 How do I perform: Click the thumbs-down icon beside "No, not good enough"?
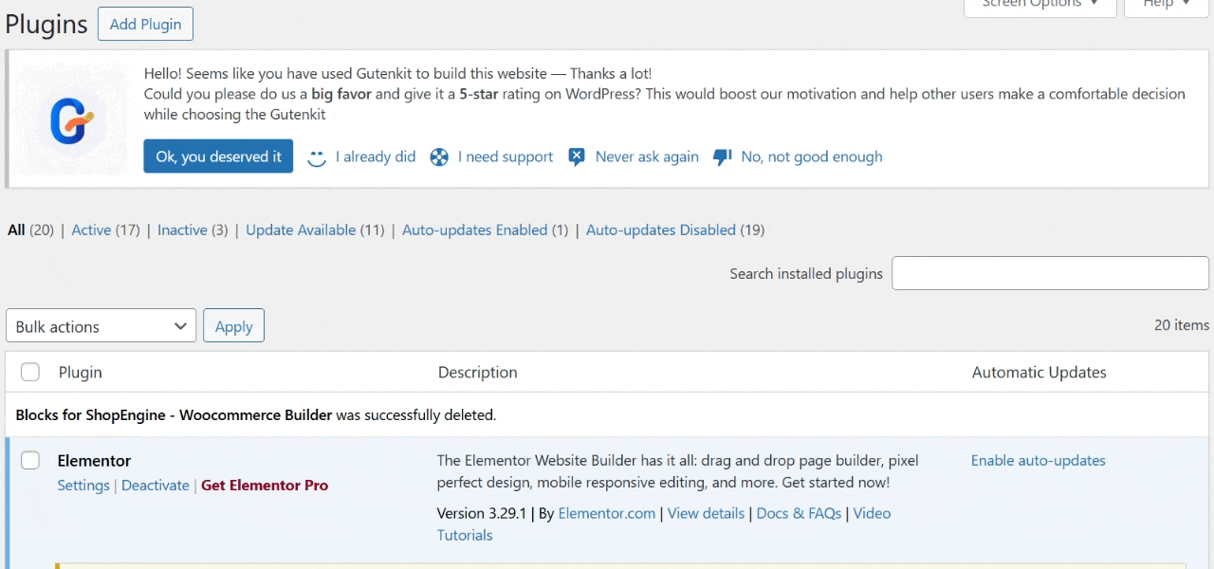[x=722, y=156]
